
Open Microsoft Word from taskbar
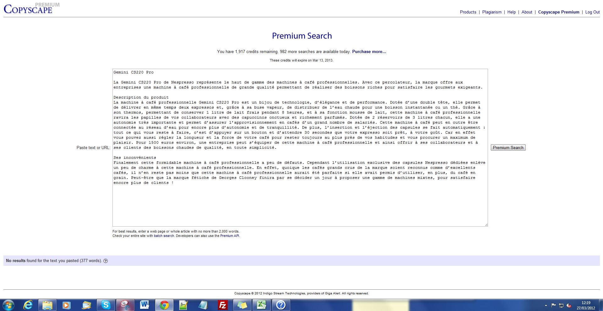pyautogui.click(x=145, y=305)
